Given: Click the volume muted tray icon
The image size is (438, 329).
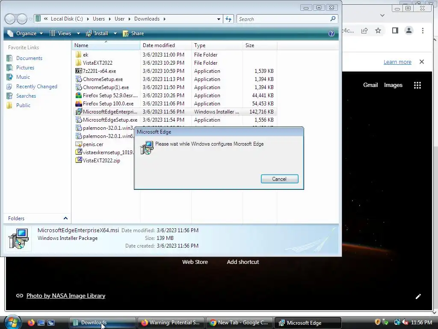Looking at the screenshot, I should point(405,323).
